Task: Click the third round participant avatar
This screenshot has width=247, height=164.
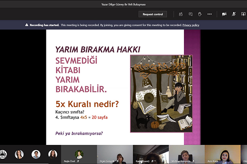Action: click(36, 154)
